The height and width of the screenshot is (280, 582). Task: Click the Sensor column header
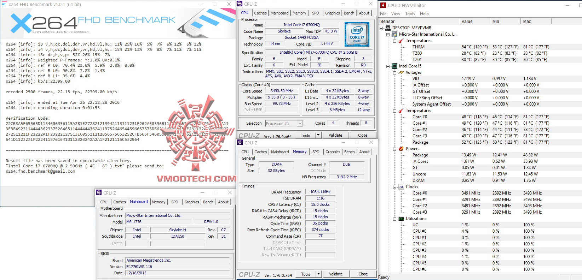pyautogui.click(x=419, y=22)
